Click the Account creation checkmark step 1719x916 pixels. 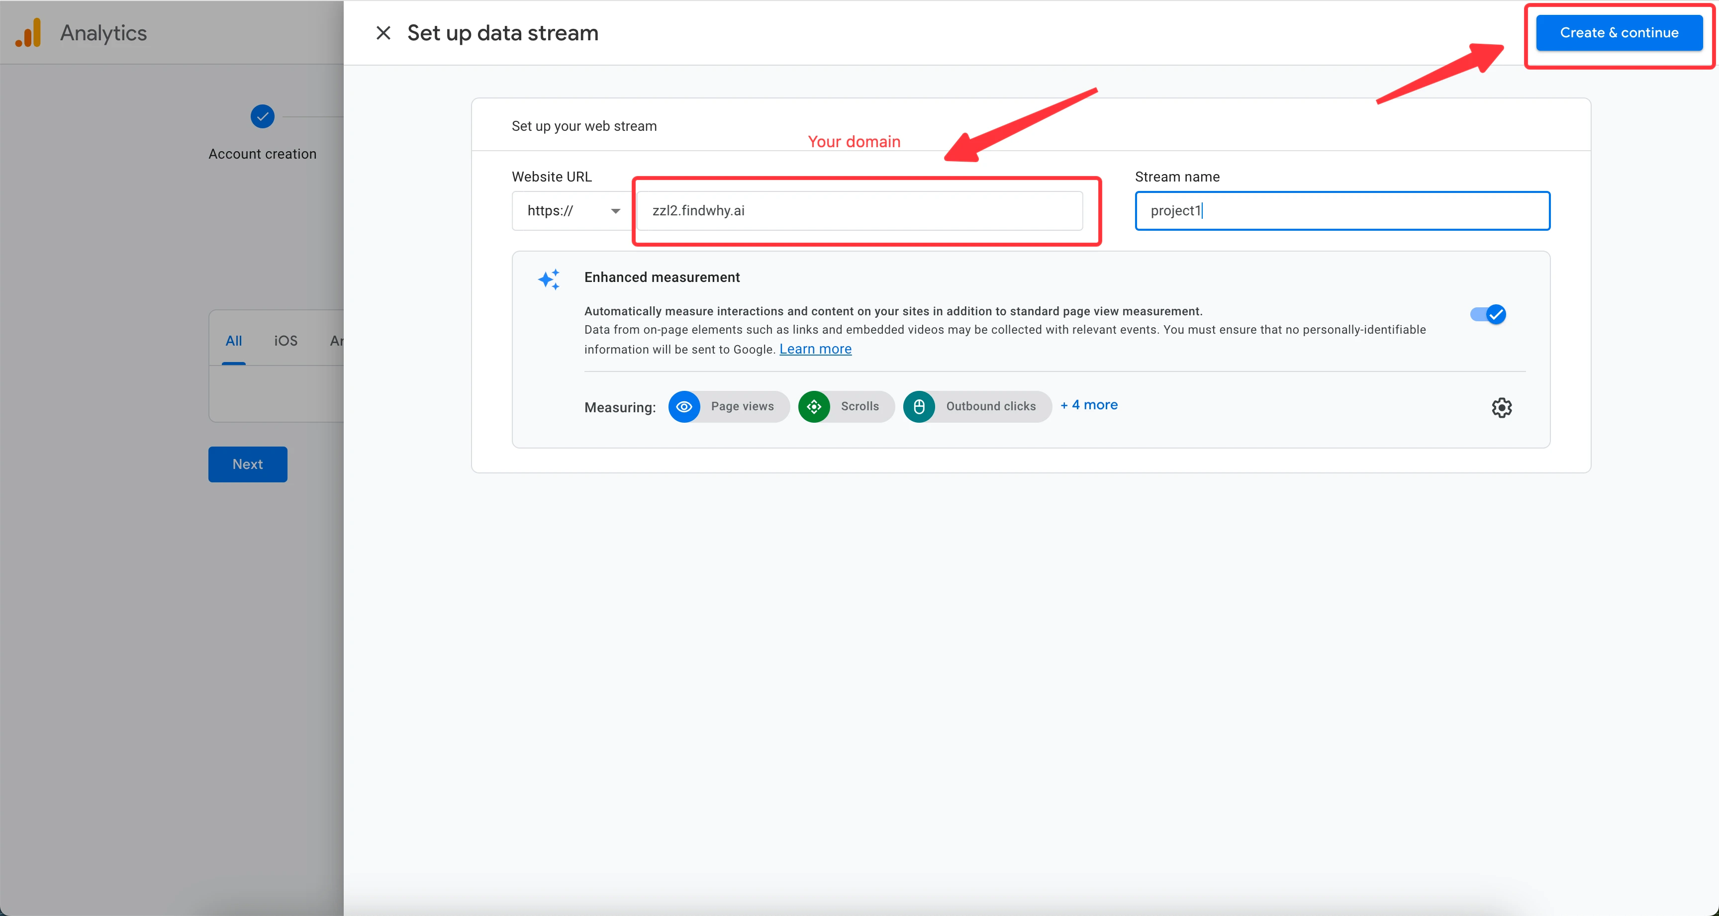tap(262, 116)
